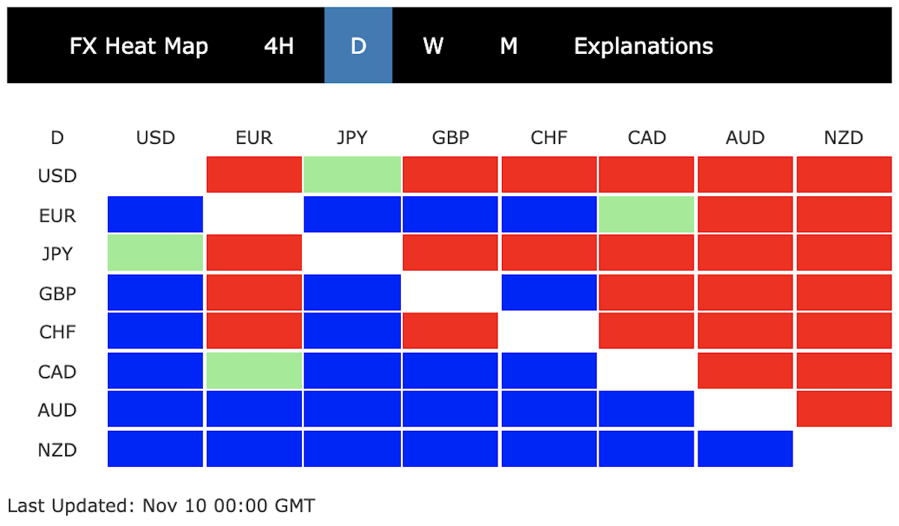Select the blue NZD row AUD column cell
This screenshot has width=899, height=526.
click(x=745, y=448)
